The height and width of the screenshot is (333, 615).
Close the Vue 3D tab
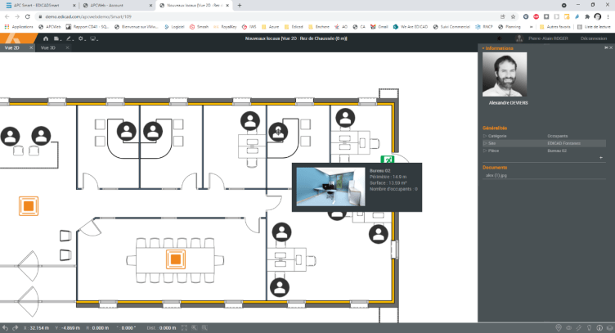tap(67, 47)
